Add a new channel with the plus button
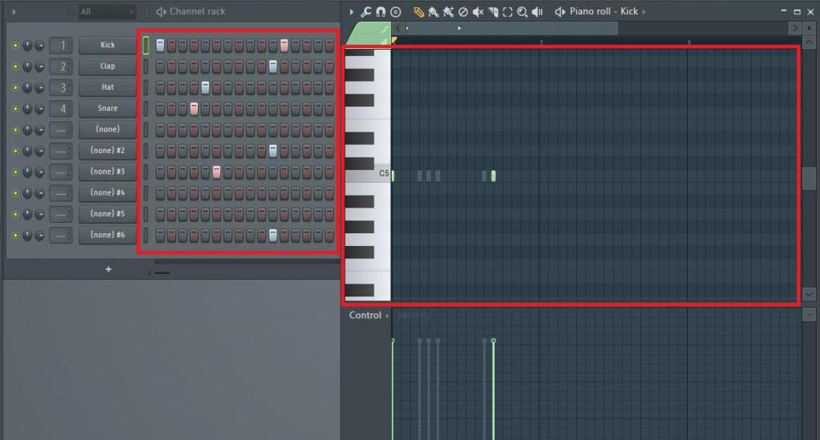 point(108,269)
